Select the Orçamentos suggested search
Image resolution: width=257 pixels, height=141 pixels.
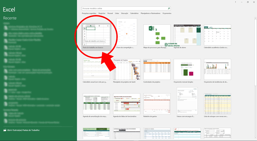click(x=167, y=13)
